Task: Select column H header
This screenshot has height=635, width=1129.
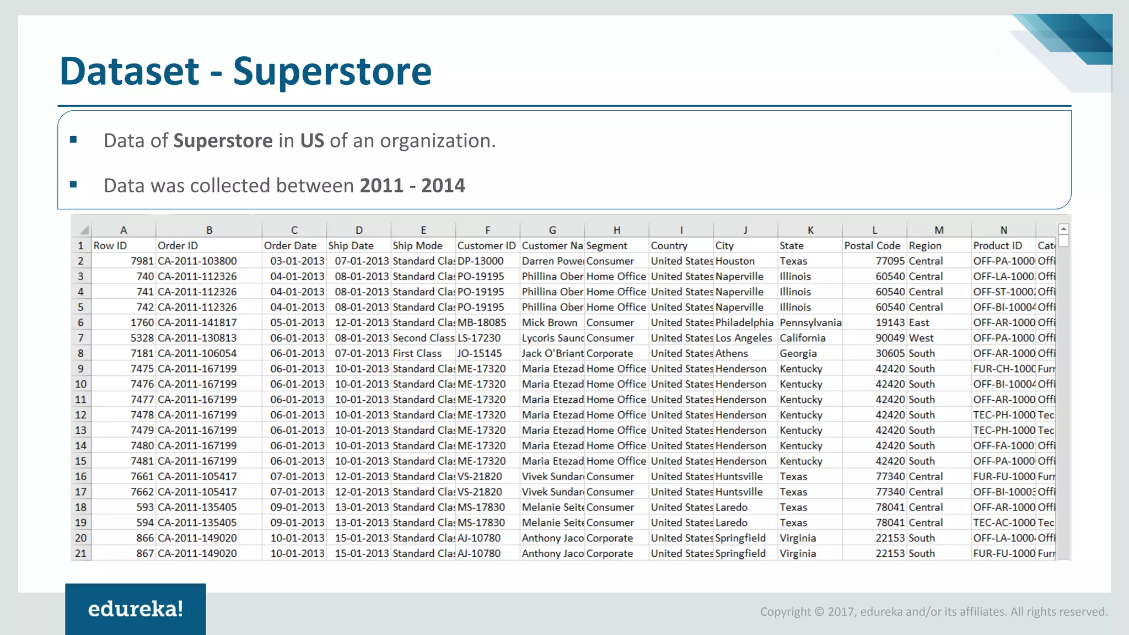Action: [617, 230]
